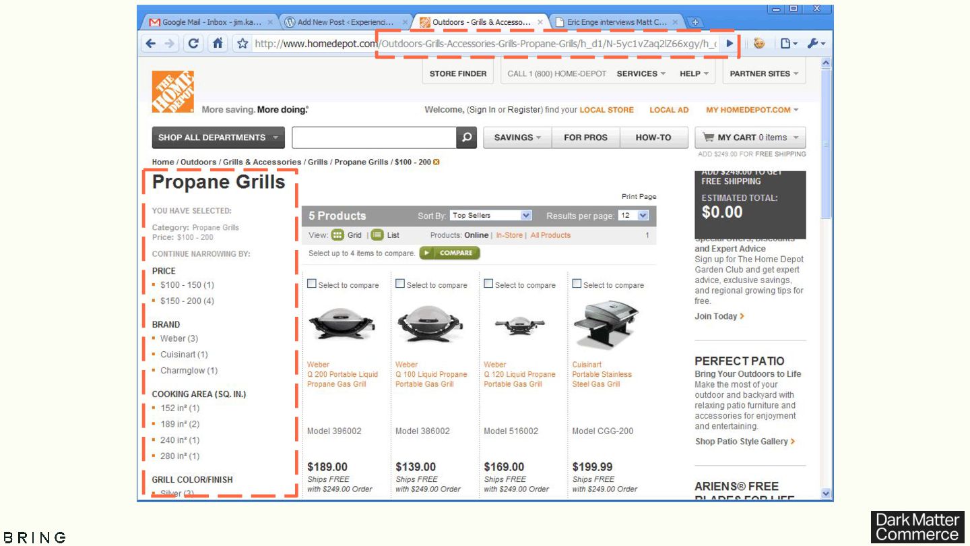Open the wrench settings menu
The image size is (970, 546).
point(816,44)
